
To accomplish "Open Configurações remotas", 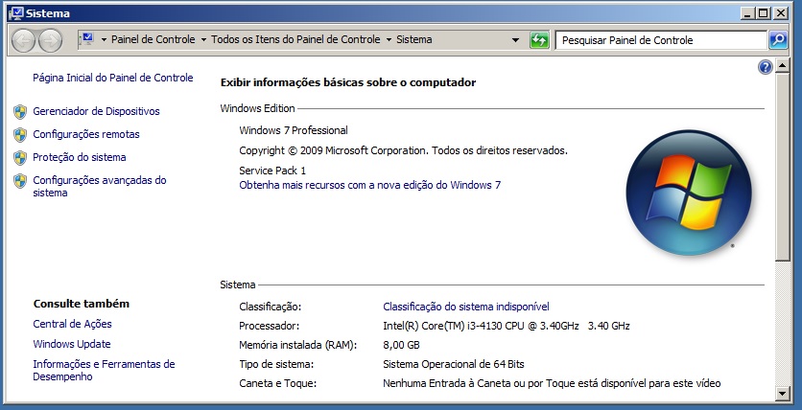I will click(x=86, y=135).
